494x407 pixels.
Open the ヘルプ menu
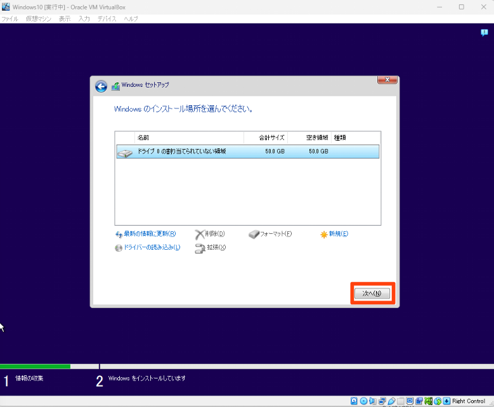click(x=131, y=19)
